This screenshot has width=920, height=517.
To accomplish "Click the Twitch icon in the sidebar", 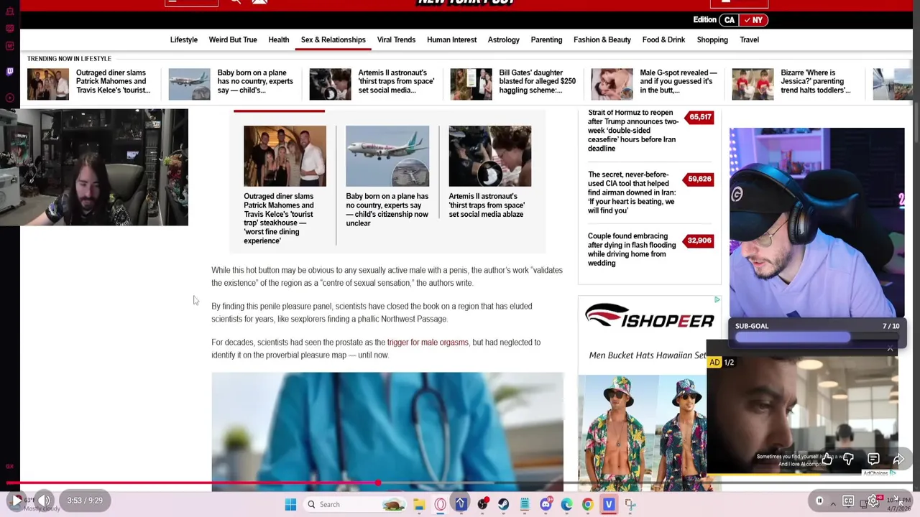I will pyautogui.click(x=9, y=71).
